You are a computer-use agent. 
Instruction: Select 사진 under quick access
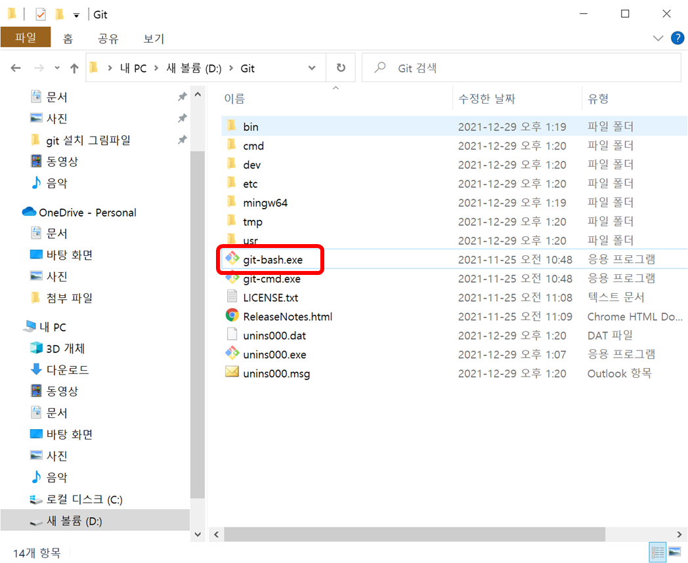(x=57, y=118)
